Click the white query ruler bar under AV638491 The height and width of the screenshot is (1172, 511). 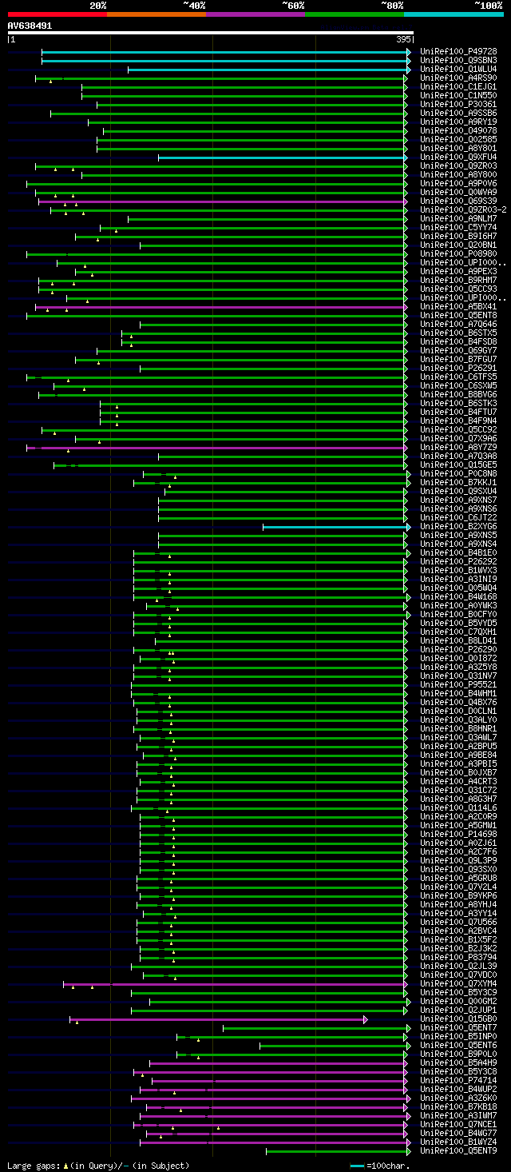coord(211,33)
